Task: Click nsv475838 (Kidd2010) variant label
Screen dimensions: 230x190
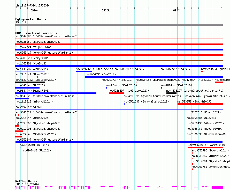Action: (x=130, y=69)
